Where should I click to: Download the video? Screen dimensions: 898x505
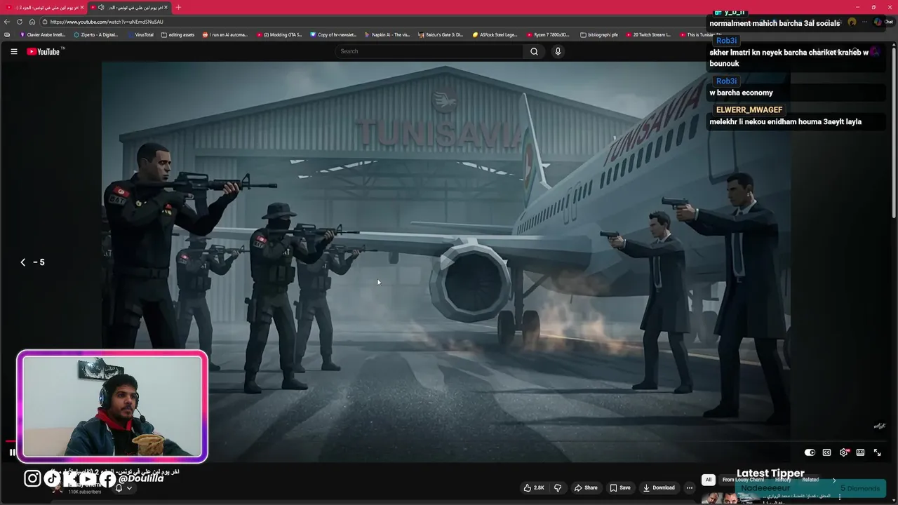tap(659, 487)
